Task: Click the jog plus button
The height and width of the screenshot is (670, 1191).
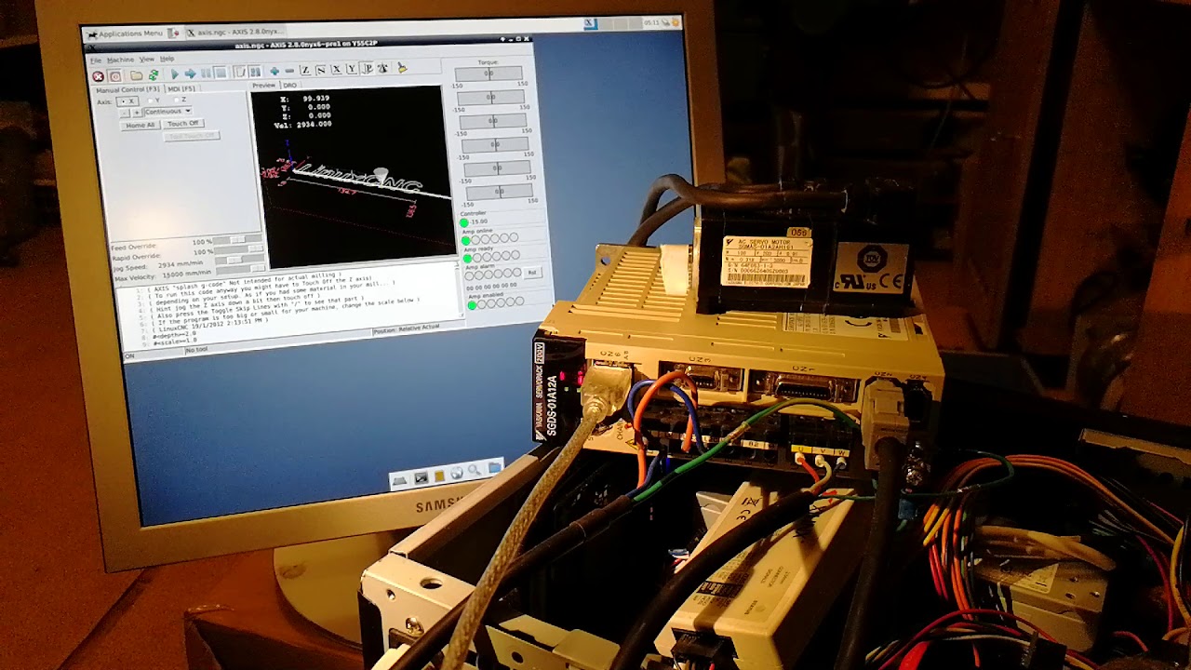Action: click(x=137, y=113)
